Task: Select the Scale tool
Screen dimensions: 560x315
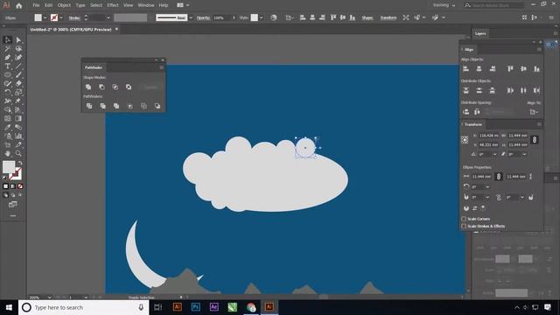Action: 18,92
